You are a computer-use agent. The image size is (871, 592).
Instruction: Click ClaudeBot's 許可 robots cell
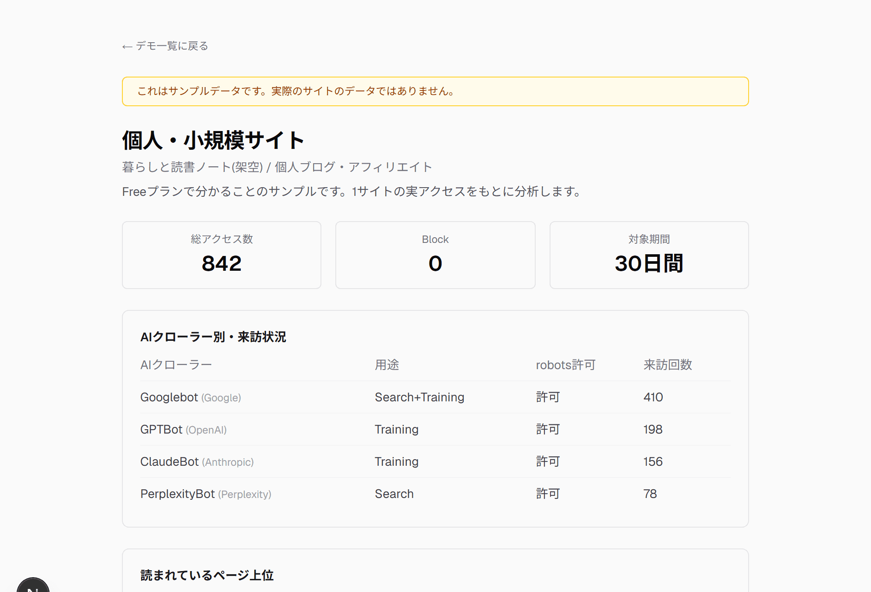tap(548, 462)
